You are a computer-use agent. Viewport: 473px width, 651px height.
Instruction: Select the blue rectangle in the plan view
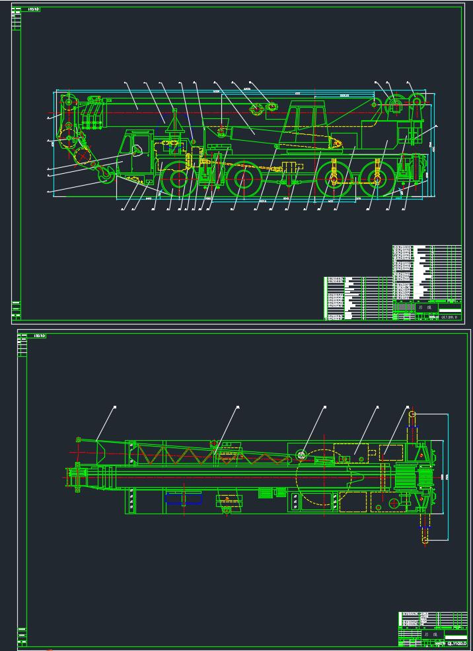[x=184, y=498]
